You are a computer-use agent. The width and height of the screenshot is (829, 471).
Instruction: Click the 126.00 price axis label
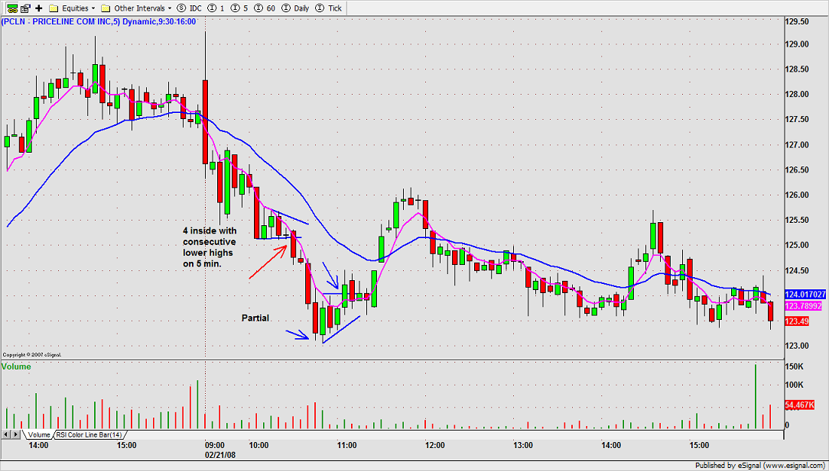pyautogui.click(x=797, y=195)
